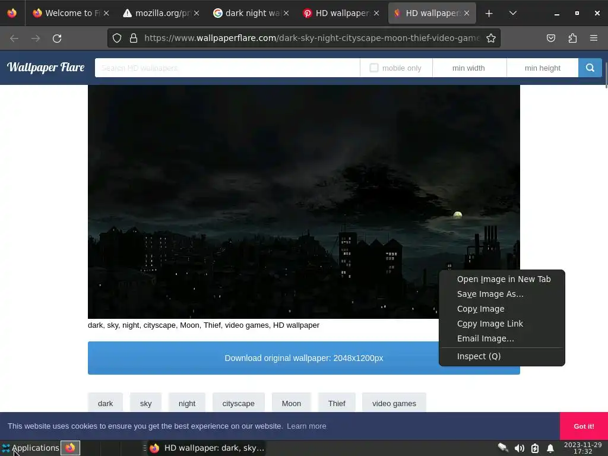Bookmark this page with the star icon
This screenshot has height=456, width=608.
tap(491, 38)
